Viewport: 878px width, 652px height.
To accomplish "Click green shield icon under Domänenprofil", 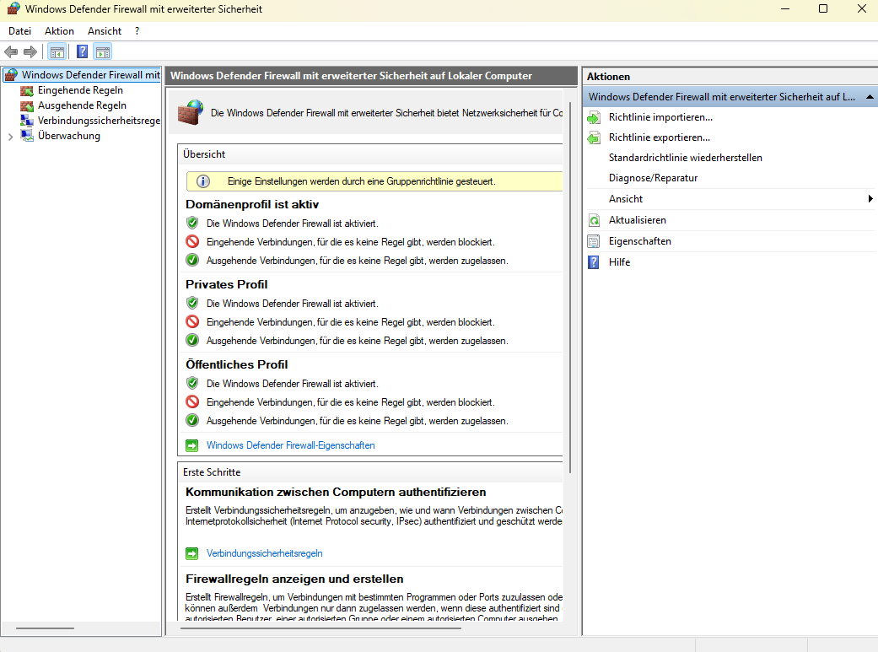I will 192,223.
